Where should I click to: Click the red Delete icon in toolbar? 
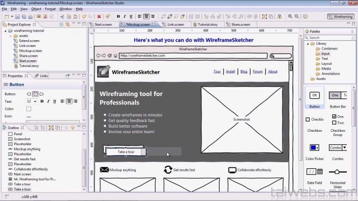(99, 17)
